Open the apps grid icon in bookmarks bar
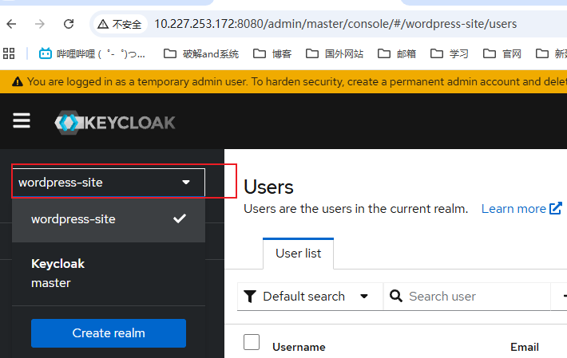 [x=9, y=53]
